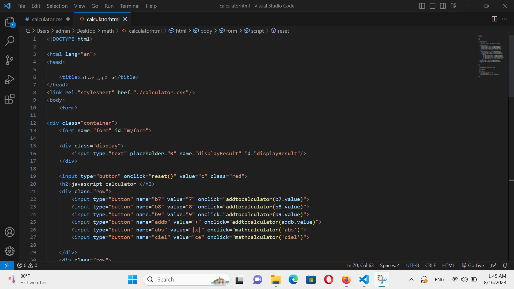Change encoding via UTF-8 indicator
514x289 pixels.
412,265
